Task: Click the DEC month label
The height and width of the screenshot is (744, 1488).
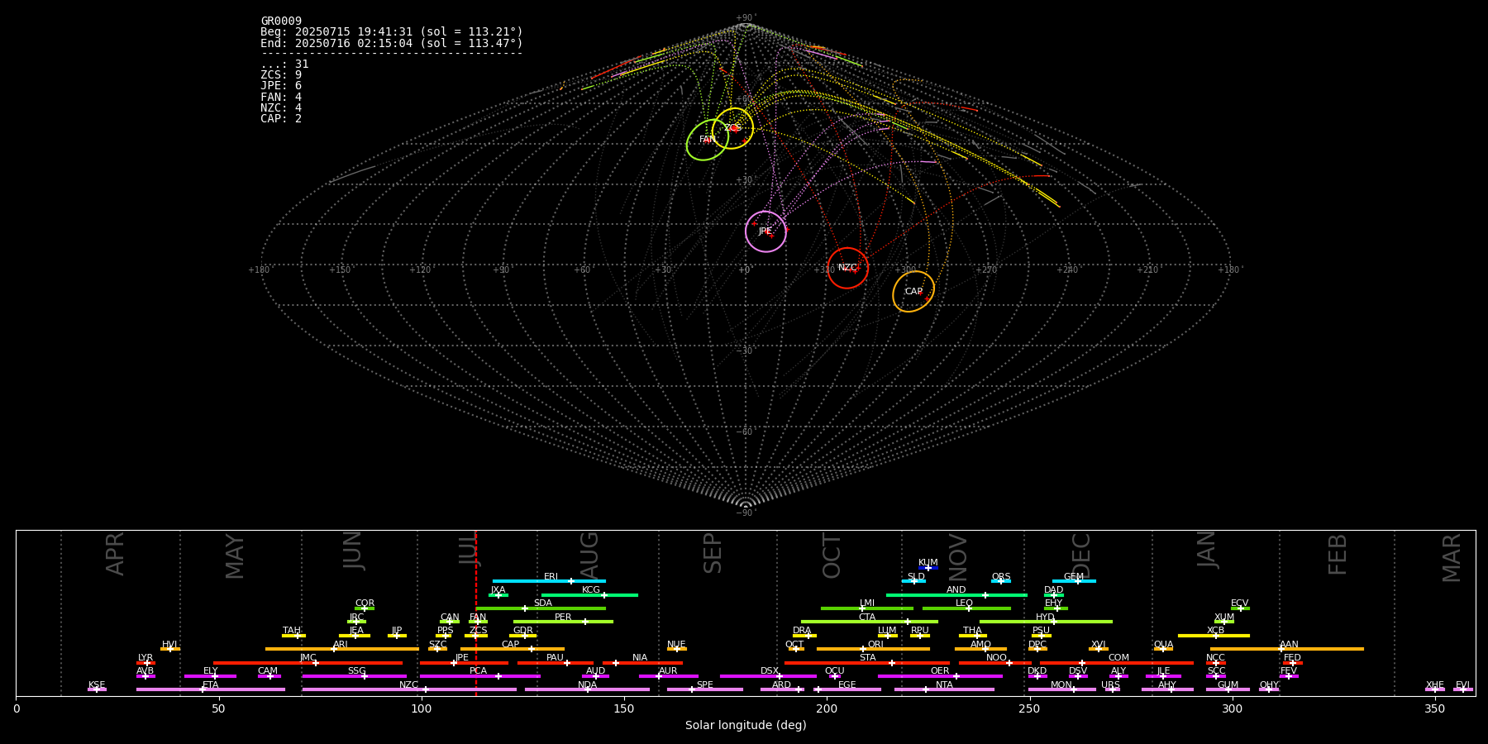Action: click(x=1081, y=556)
